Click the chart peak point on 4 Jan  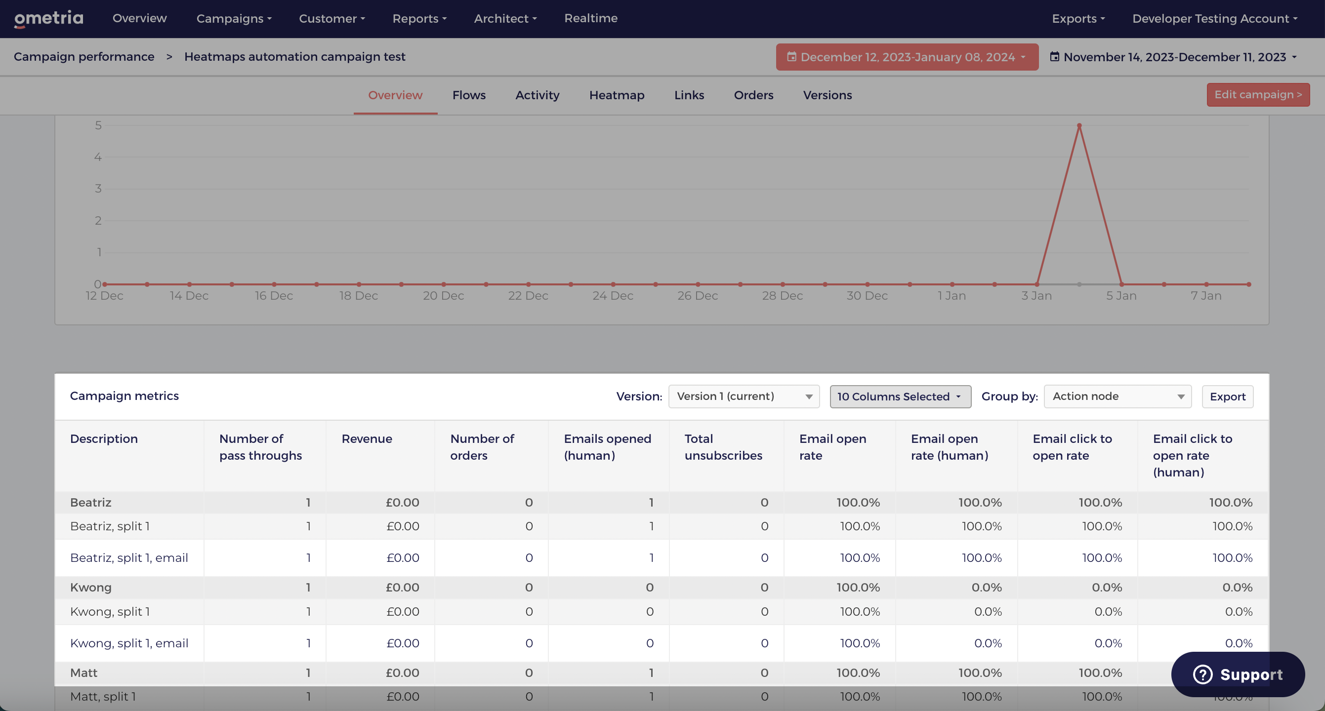point(1079,125)
